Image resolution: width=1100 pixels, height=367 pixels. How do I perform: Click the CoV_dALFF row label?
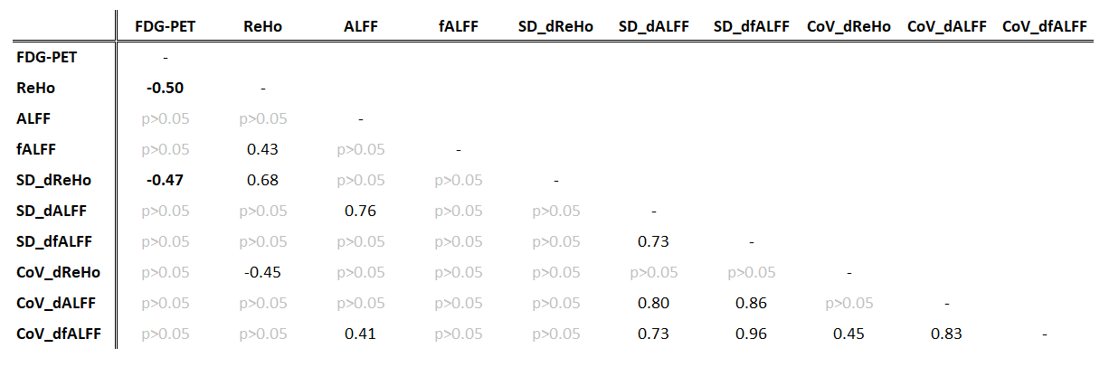tap(54, 303)
